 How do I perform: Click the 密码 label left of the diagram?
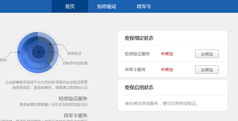[x=3, y=60]
